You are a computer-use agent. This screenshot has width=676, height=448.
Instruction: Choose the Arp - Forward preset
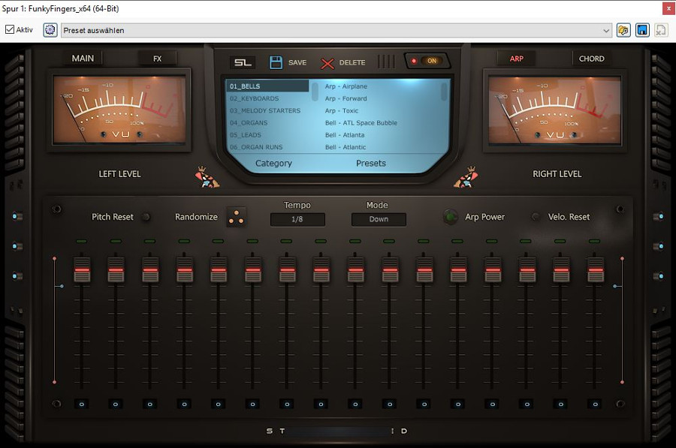tap(346, 98)
